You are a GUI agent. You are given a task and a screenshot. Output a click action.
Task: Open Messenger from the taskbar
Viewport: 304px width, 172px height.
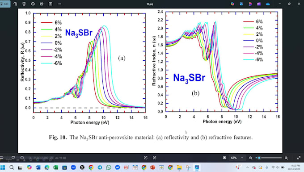point(118,168)
